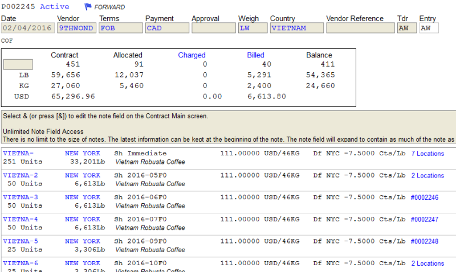Open the 7 Locations link

(427, 154)
